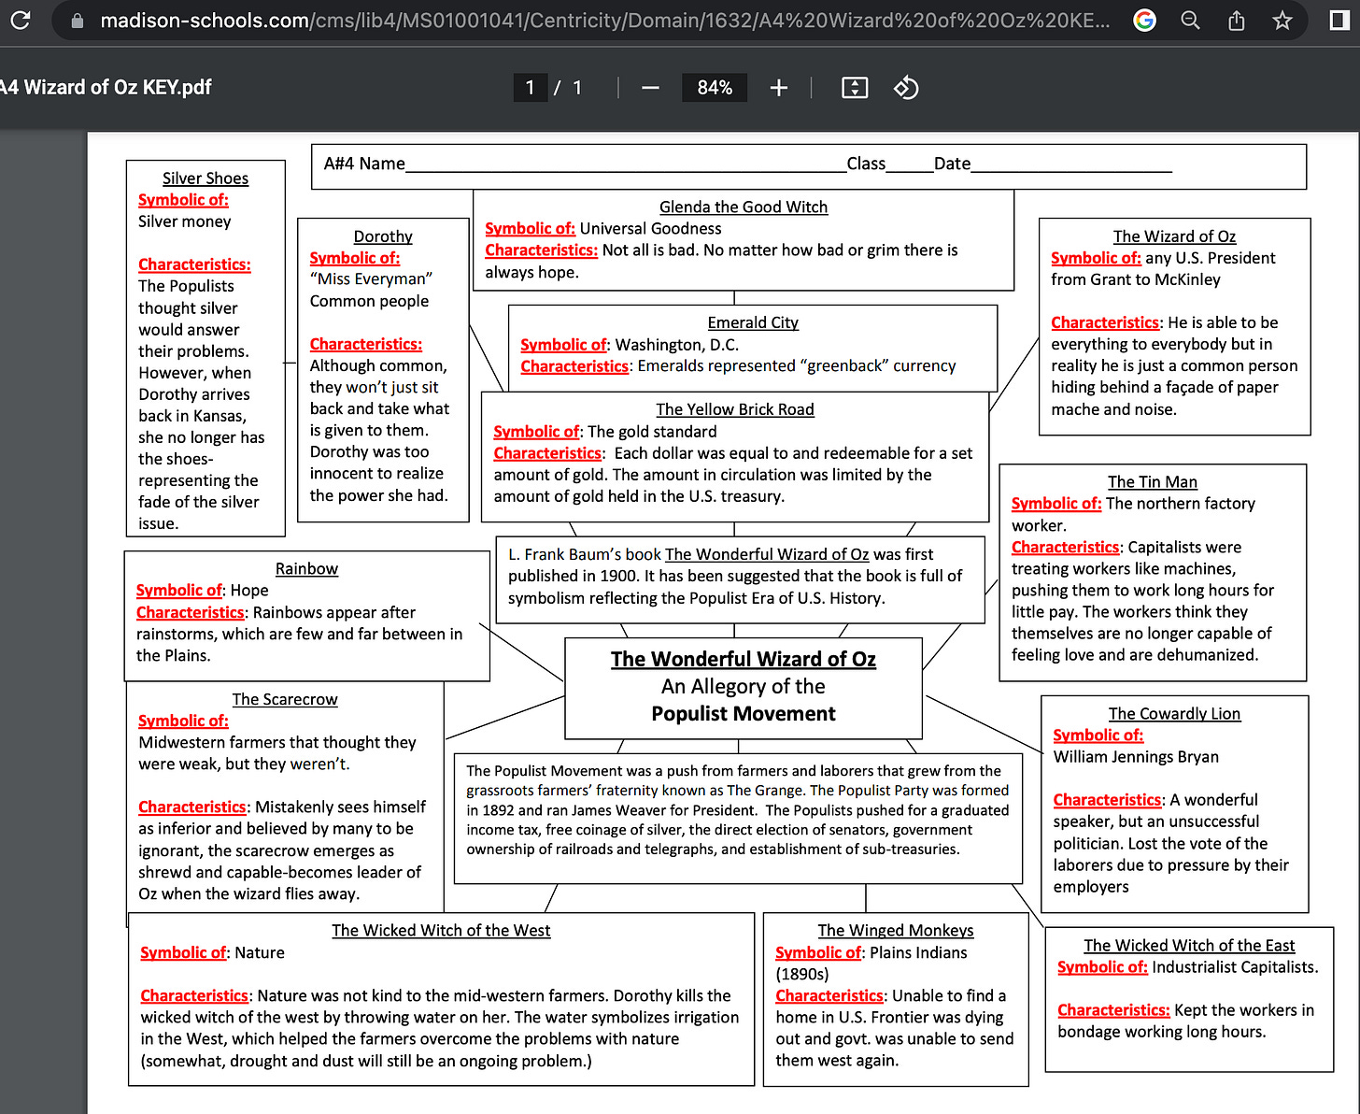Viewport: 1360px width, 1114px height.
Task: Select the 'Emerald City' heading
Action: pos(753,322)
